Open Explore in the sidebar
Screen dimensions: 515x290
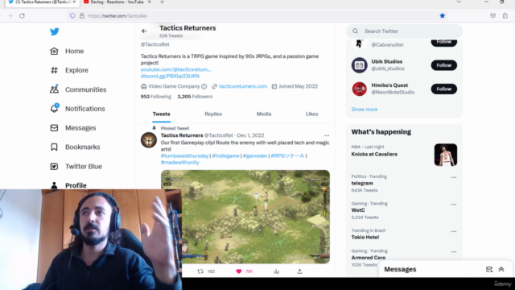click(x=69, y=70)
